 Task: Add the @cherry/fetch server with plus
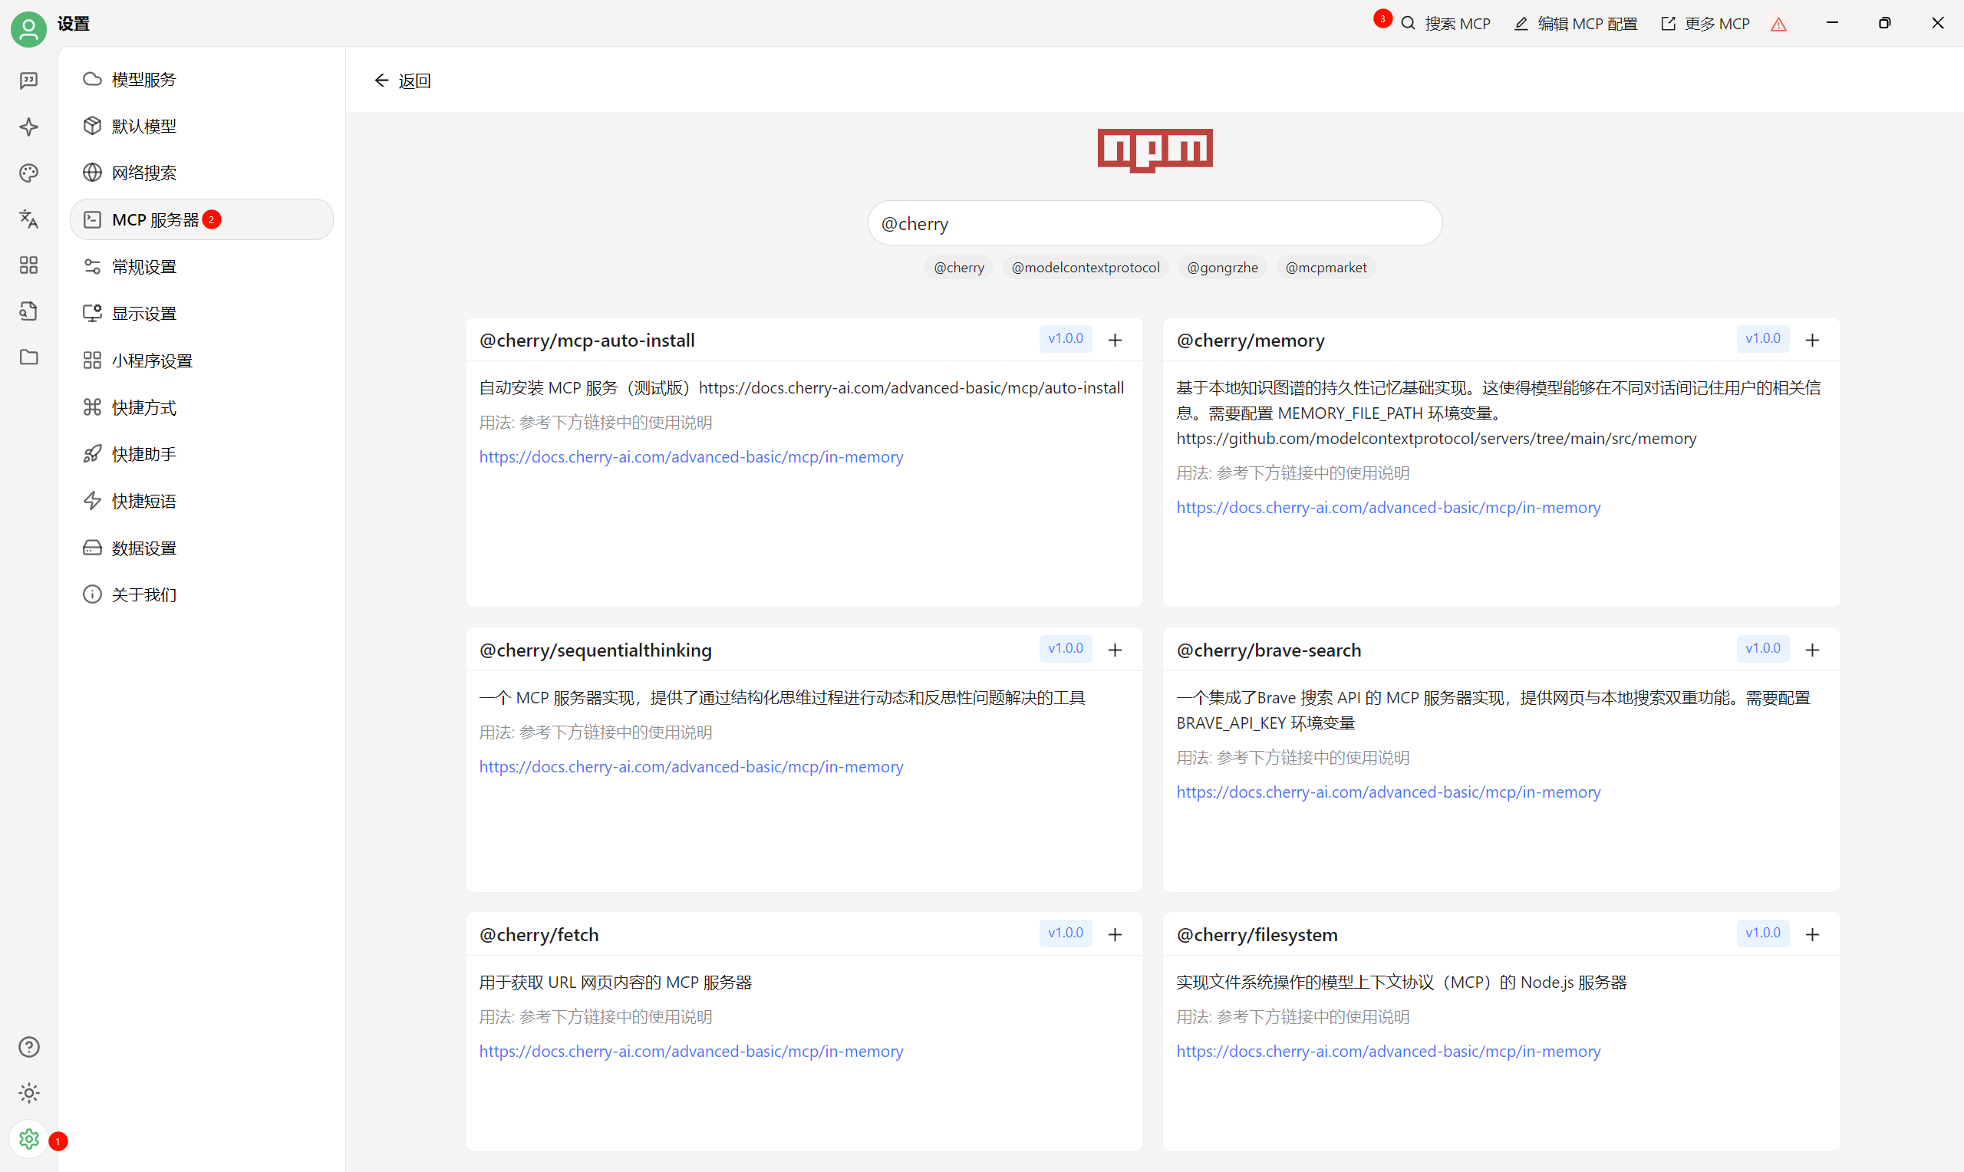[1115, 934]
